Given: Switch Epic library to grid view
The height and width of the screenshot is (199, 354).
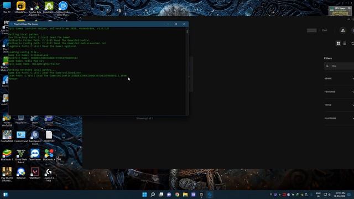Looking at the screenshot, I should point(338,43).
